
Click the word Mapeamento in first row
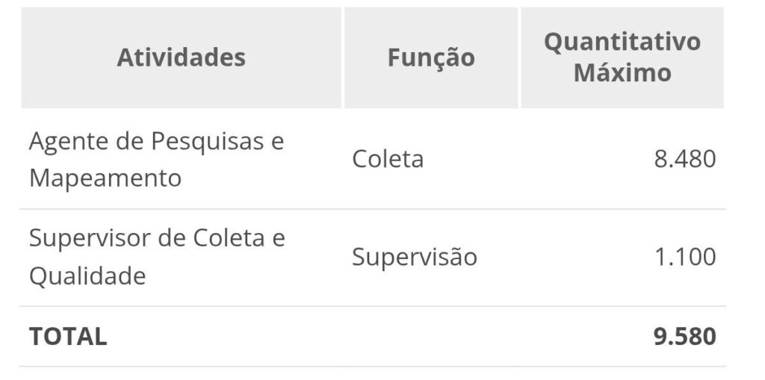105,179
